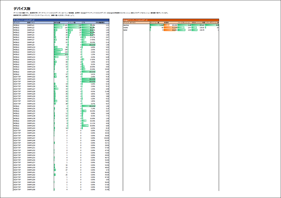
Task: Select the SAMPLE27 query cell
Action: pyautogui.click(x=31, y=89)
